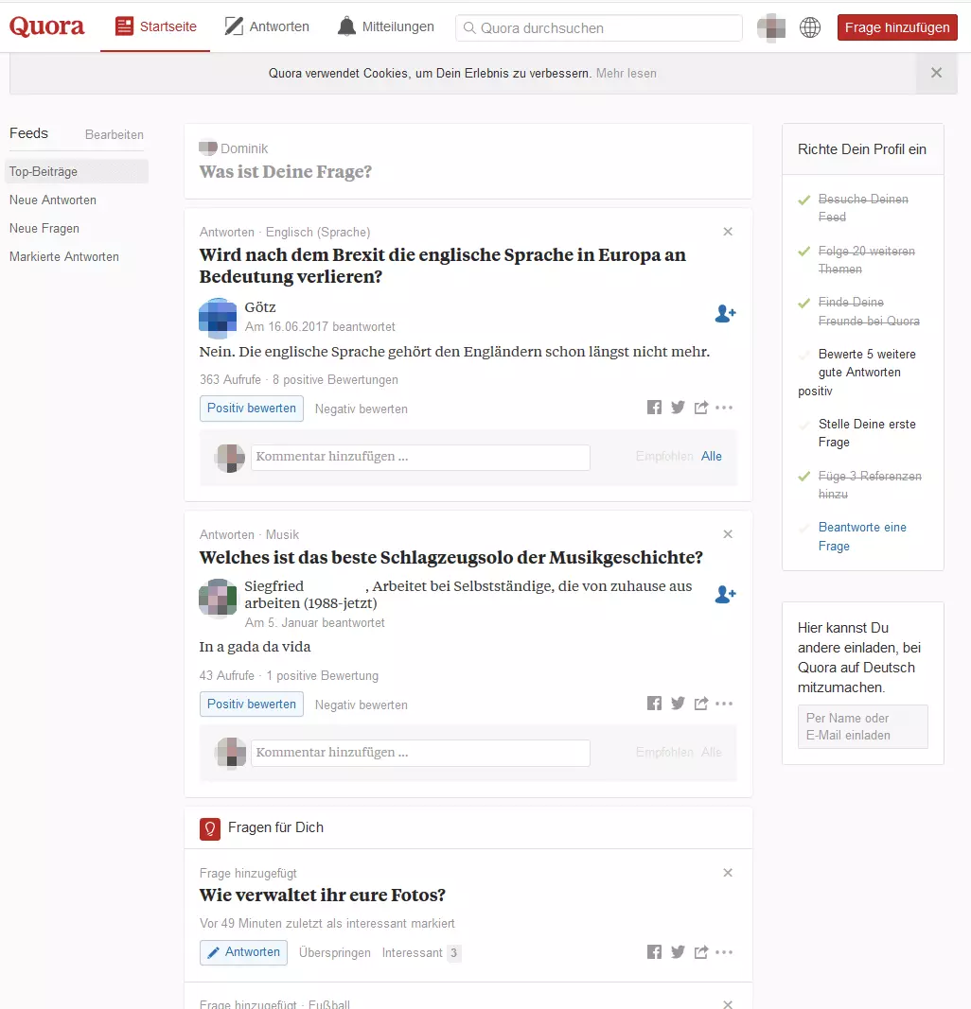The width and height of the screenshot is (971, 1009).
Task: Select Top-Beiträge feed
Action: click(76, 172)
